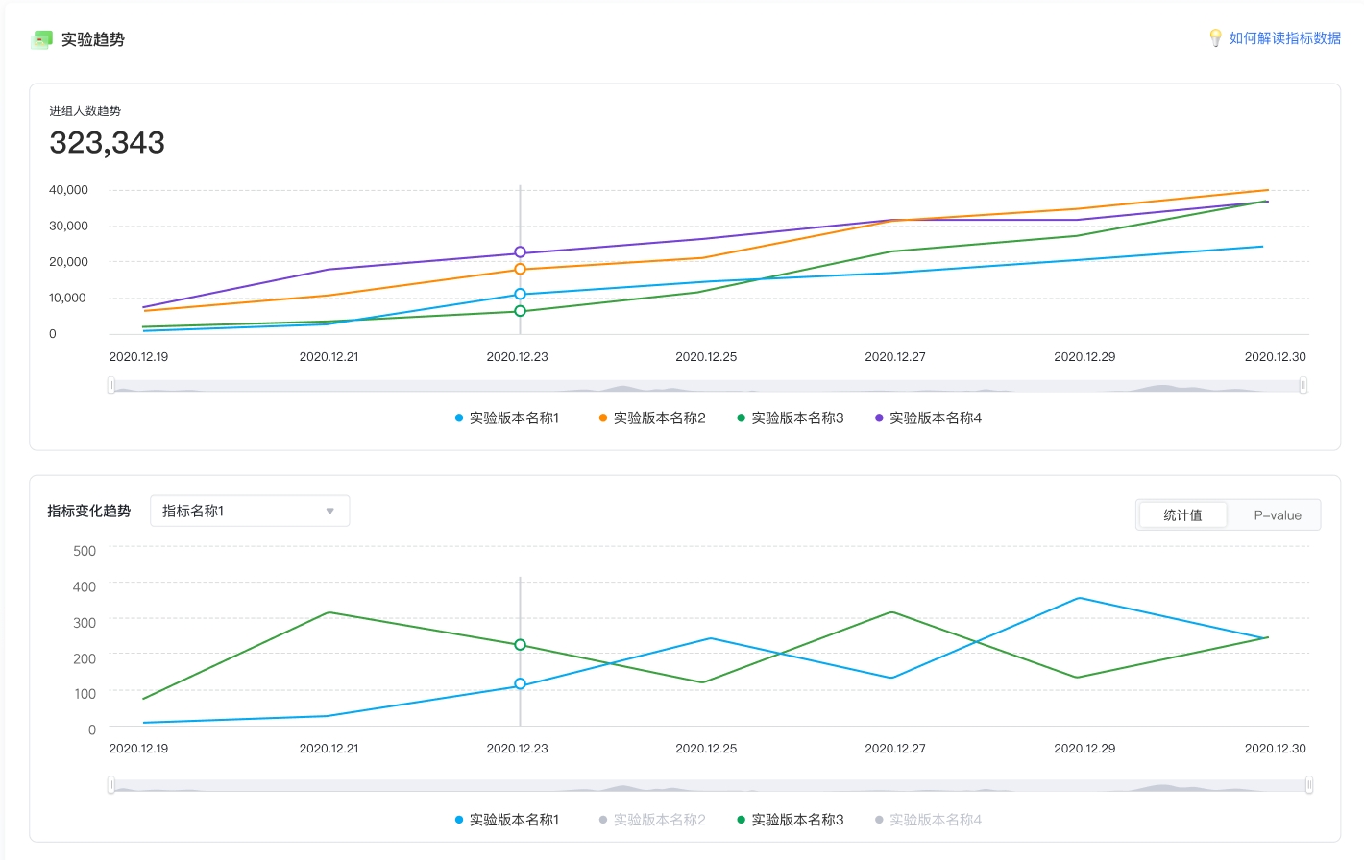Click left handle of top chart range slider
The image size is (1364, 860).
[x=111, y=386]
